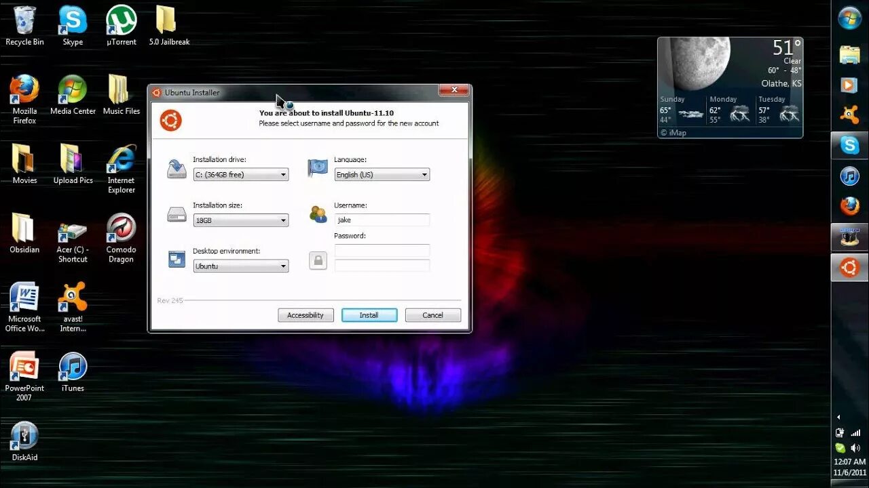Click the Monday forecast in weather gadget
The width and height of the screenshot is (869, 488).
731,110
